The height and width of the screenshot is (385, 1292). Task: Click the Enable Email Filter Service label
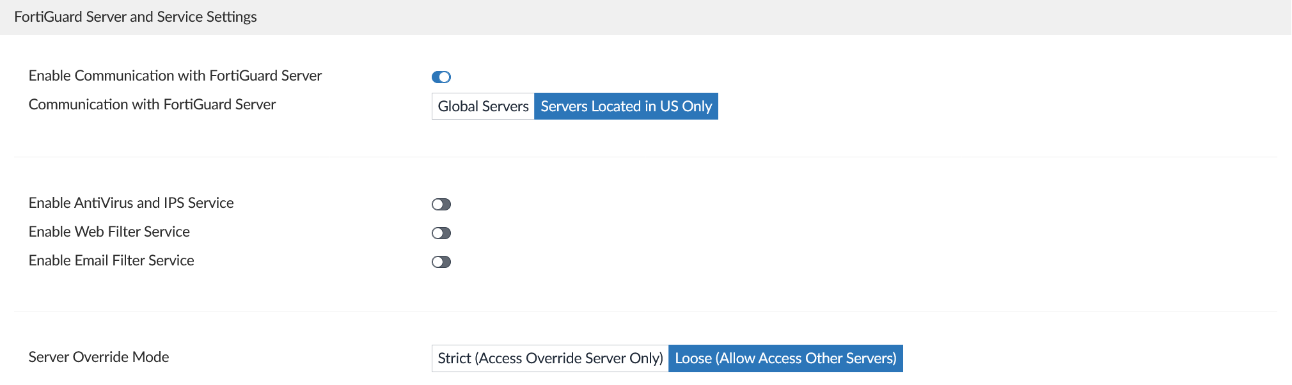[x=111, y=260]
